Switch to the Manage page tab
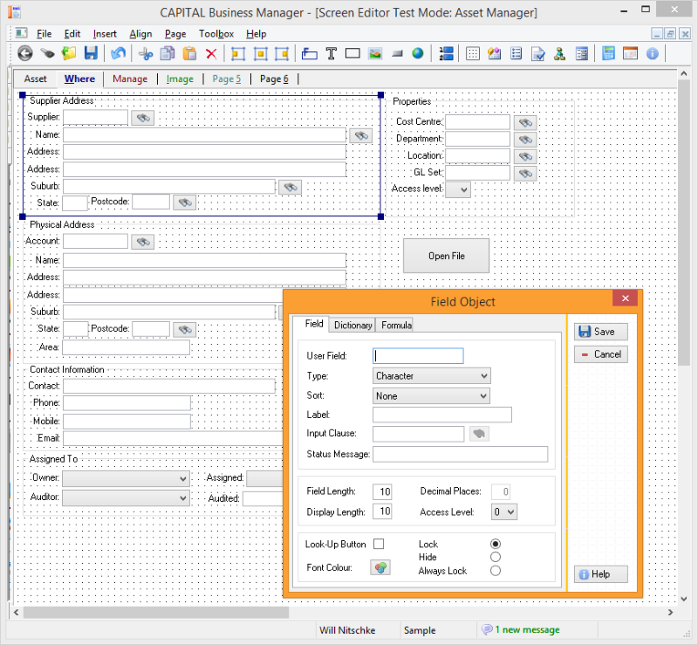Image resolution: width=698 pixels, height=645 pixels. point(130,79)
